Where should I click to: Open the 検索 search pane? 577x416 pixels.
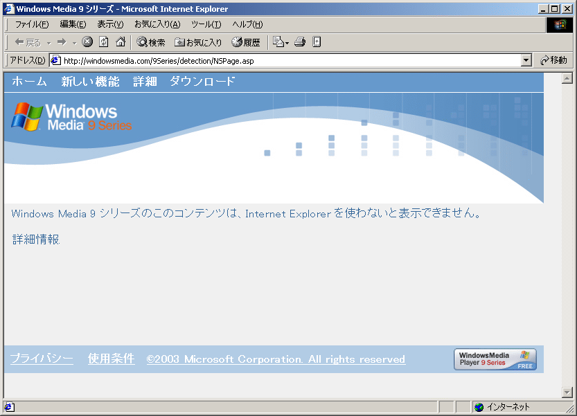tap(151, 42)
